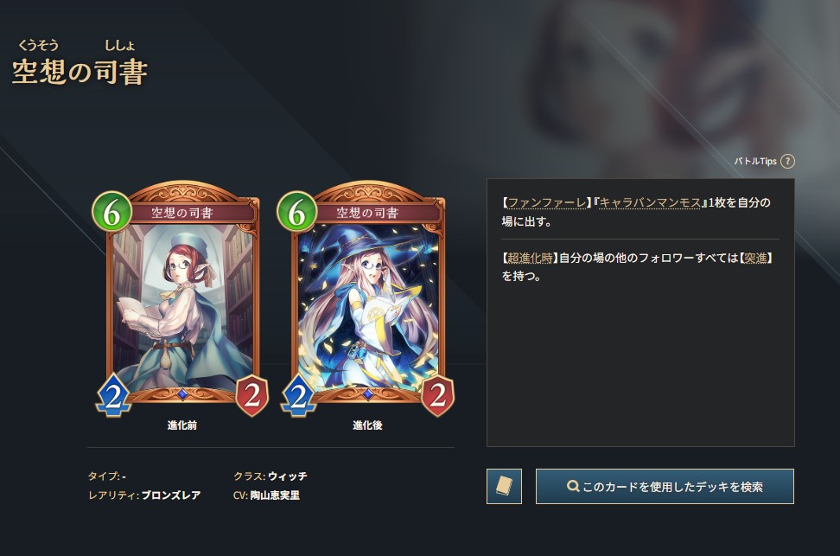
Task: Click the 超進化時 keyword link
Action: point(530,258)
